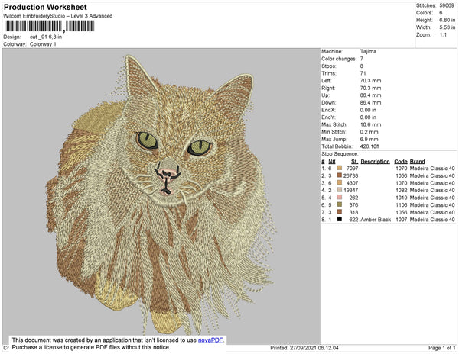Screen dimensions: 459x354
Task: Click Width value '5.53 in'
Action: pos(448,27)
